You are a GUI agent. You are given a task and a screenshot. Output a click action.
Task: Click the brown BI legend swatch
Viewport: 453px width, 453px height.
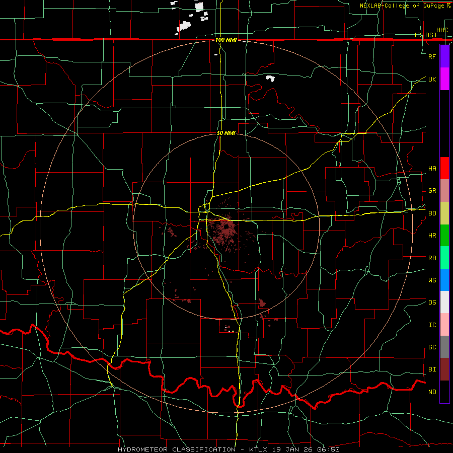point(444,369)
